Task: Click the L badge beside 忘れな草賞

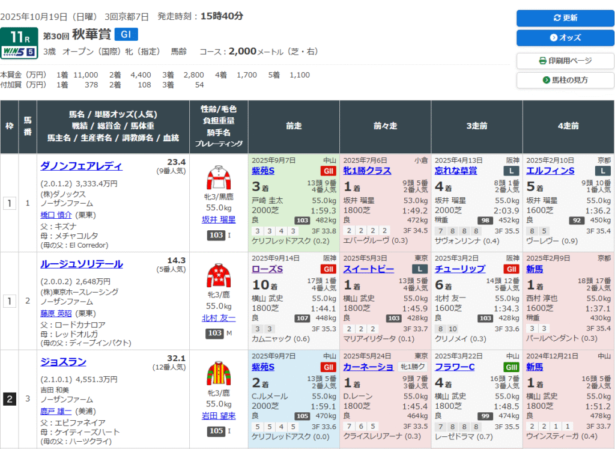Action: coord(511,171)
